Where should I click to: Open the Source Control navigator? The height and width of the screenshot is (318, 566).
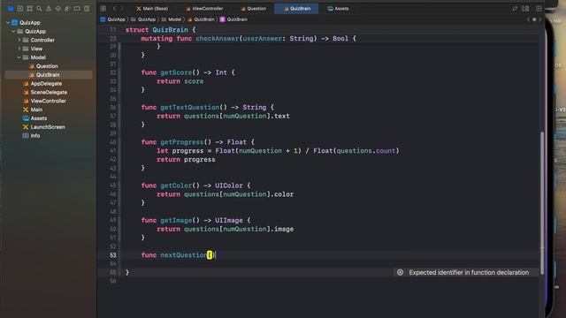pyautogui.click(x=19, y=8)
